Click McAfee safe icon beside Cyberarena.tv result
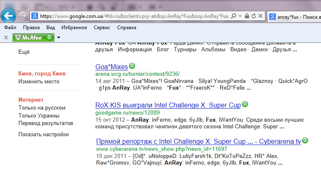321x170 pixels. (x=305, y=140)
